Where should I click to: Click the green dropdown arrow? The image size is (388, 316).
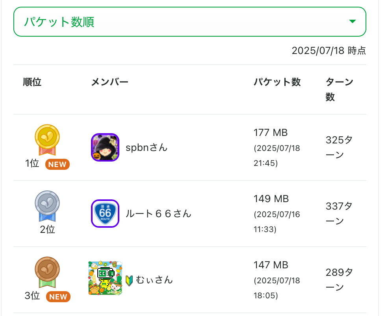pyautogui.click(x=353, y=22)
